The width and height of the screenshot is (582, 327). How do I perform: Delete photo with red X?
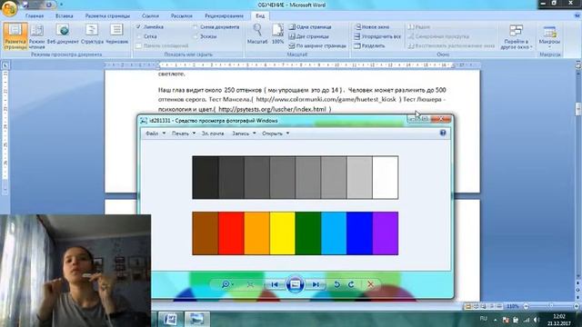pos(370,284)
